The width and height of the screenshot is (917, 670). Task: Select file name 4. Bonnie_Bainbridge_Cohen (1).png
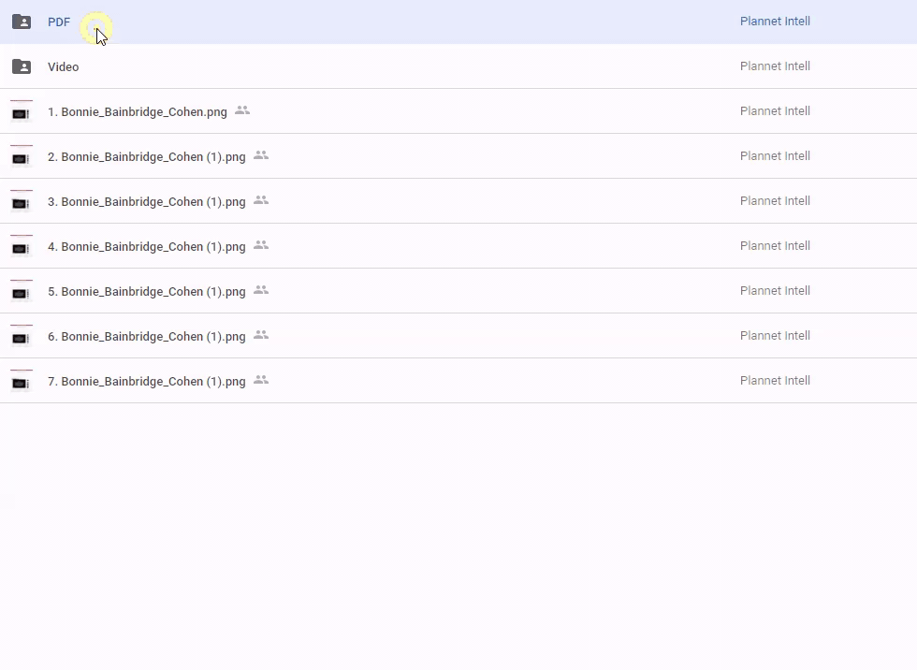point(146,246)
